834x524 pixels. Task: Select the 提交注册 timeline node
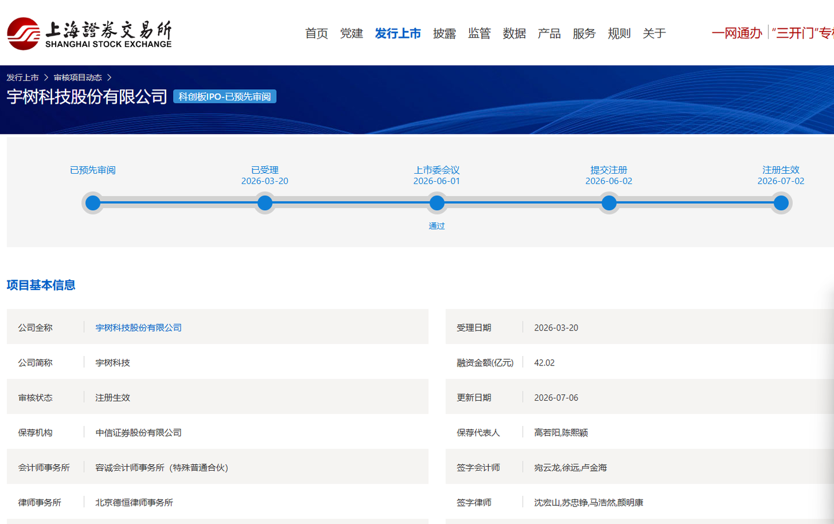[609, 203]
